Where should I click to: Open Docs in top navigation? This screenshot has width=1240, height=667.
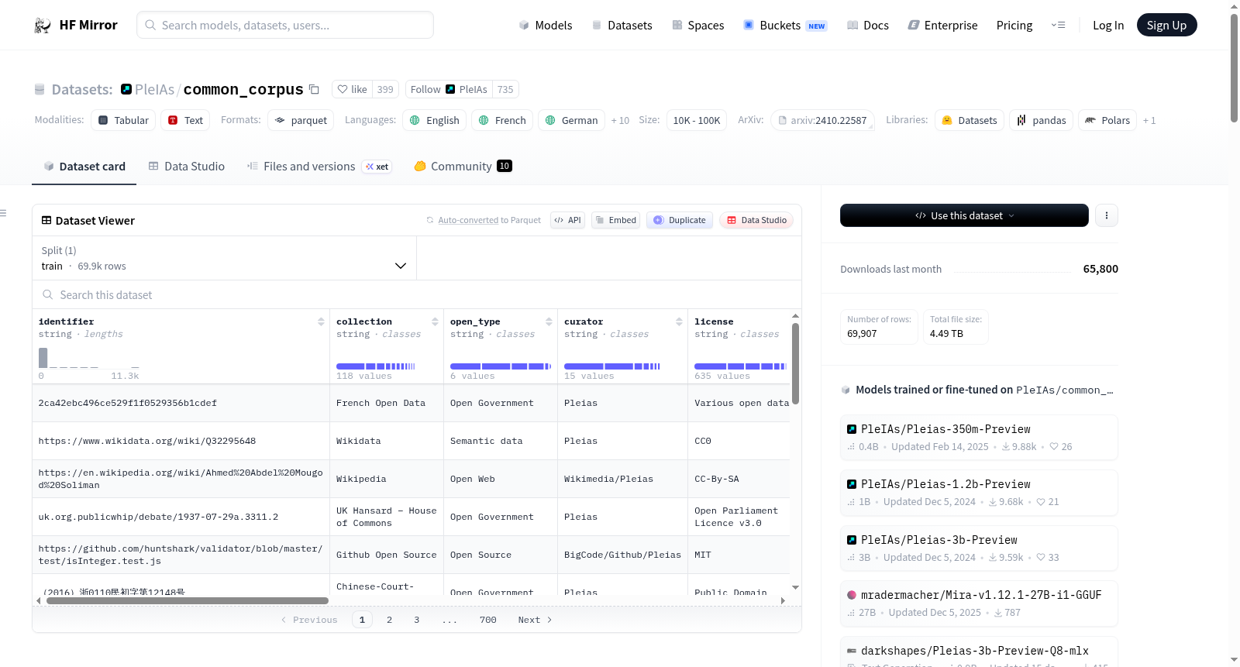[x=868, y=26]
